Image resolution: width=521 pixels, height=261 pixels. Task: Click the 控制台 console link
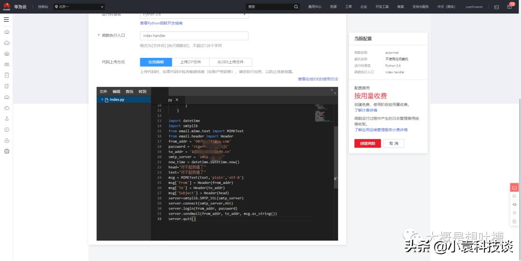[x=43, y=7]
